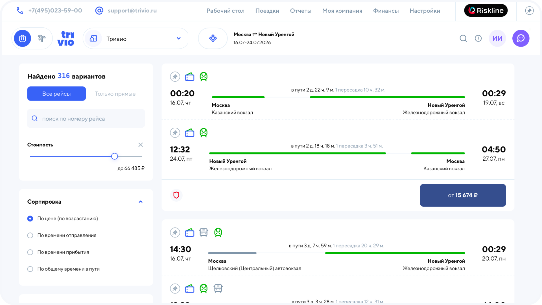Click the dates 16.07-24.07.2026 text
Screen dimensions: 542x305
252,43
